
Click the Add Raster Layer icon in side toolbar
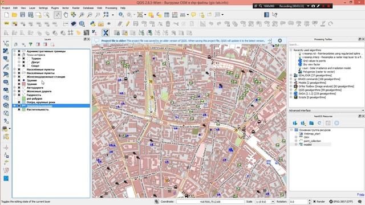click(x=6, y=51)
